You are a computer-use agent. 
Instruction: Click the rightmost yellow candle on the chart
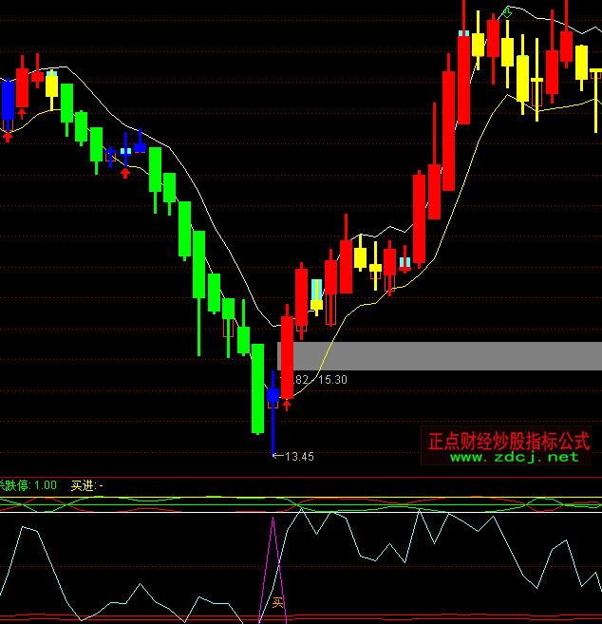[x=596, y=72]
